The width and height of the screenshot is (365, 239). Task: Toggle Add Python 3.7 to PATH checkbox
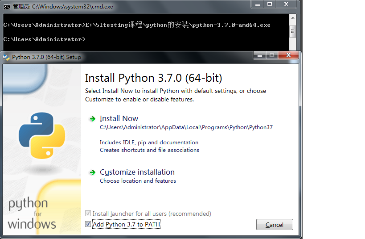click(x=88, y=224)
